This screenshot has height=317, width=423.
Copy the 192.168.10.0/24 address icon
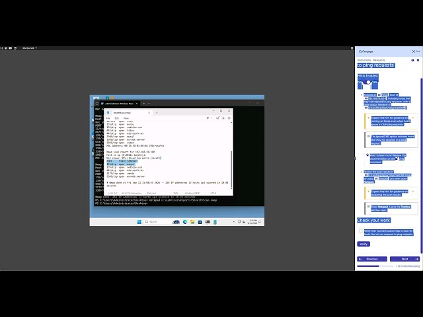[x=366, y=98]
